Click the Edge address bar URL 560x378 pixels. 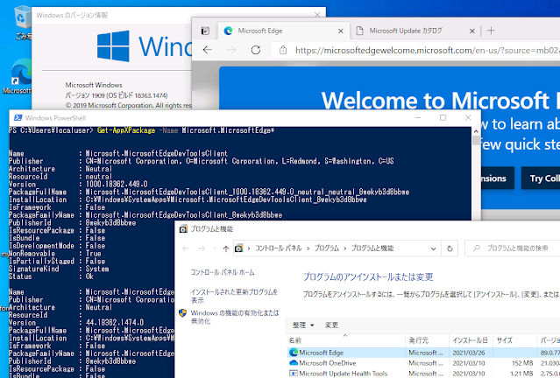pos(428,50)
